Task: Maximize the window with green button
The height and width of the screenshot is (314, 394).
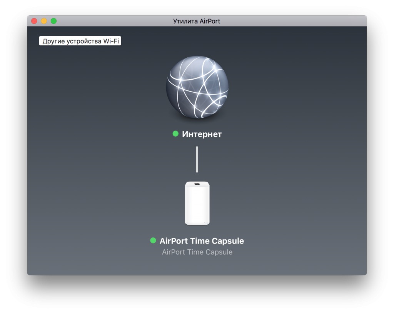Action: tap(54, 21)
